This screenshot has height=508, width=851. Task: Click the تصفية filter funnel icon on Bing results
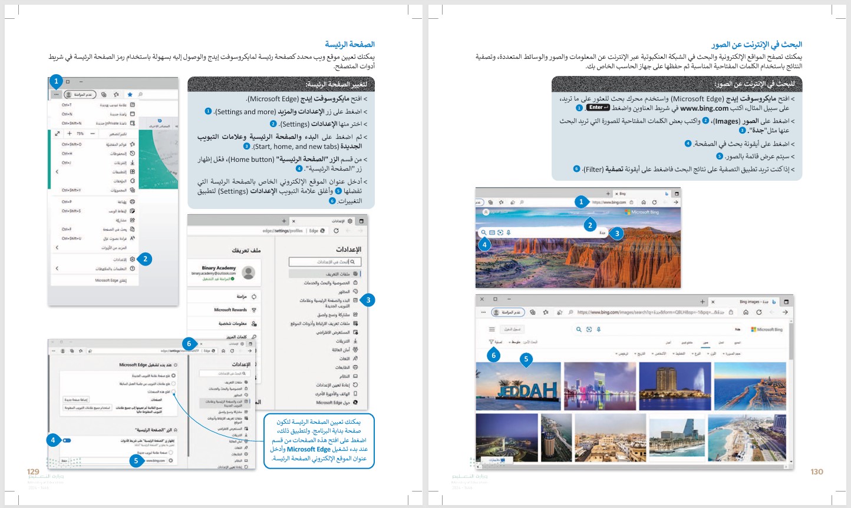(491, 341)
